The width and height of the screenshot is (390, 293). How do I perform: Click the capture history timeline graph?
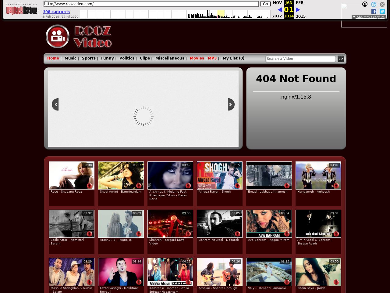[175, 14]
